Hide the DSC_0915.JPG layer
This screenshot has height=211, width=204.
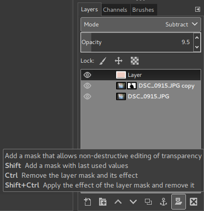click(x=87, y=96)
